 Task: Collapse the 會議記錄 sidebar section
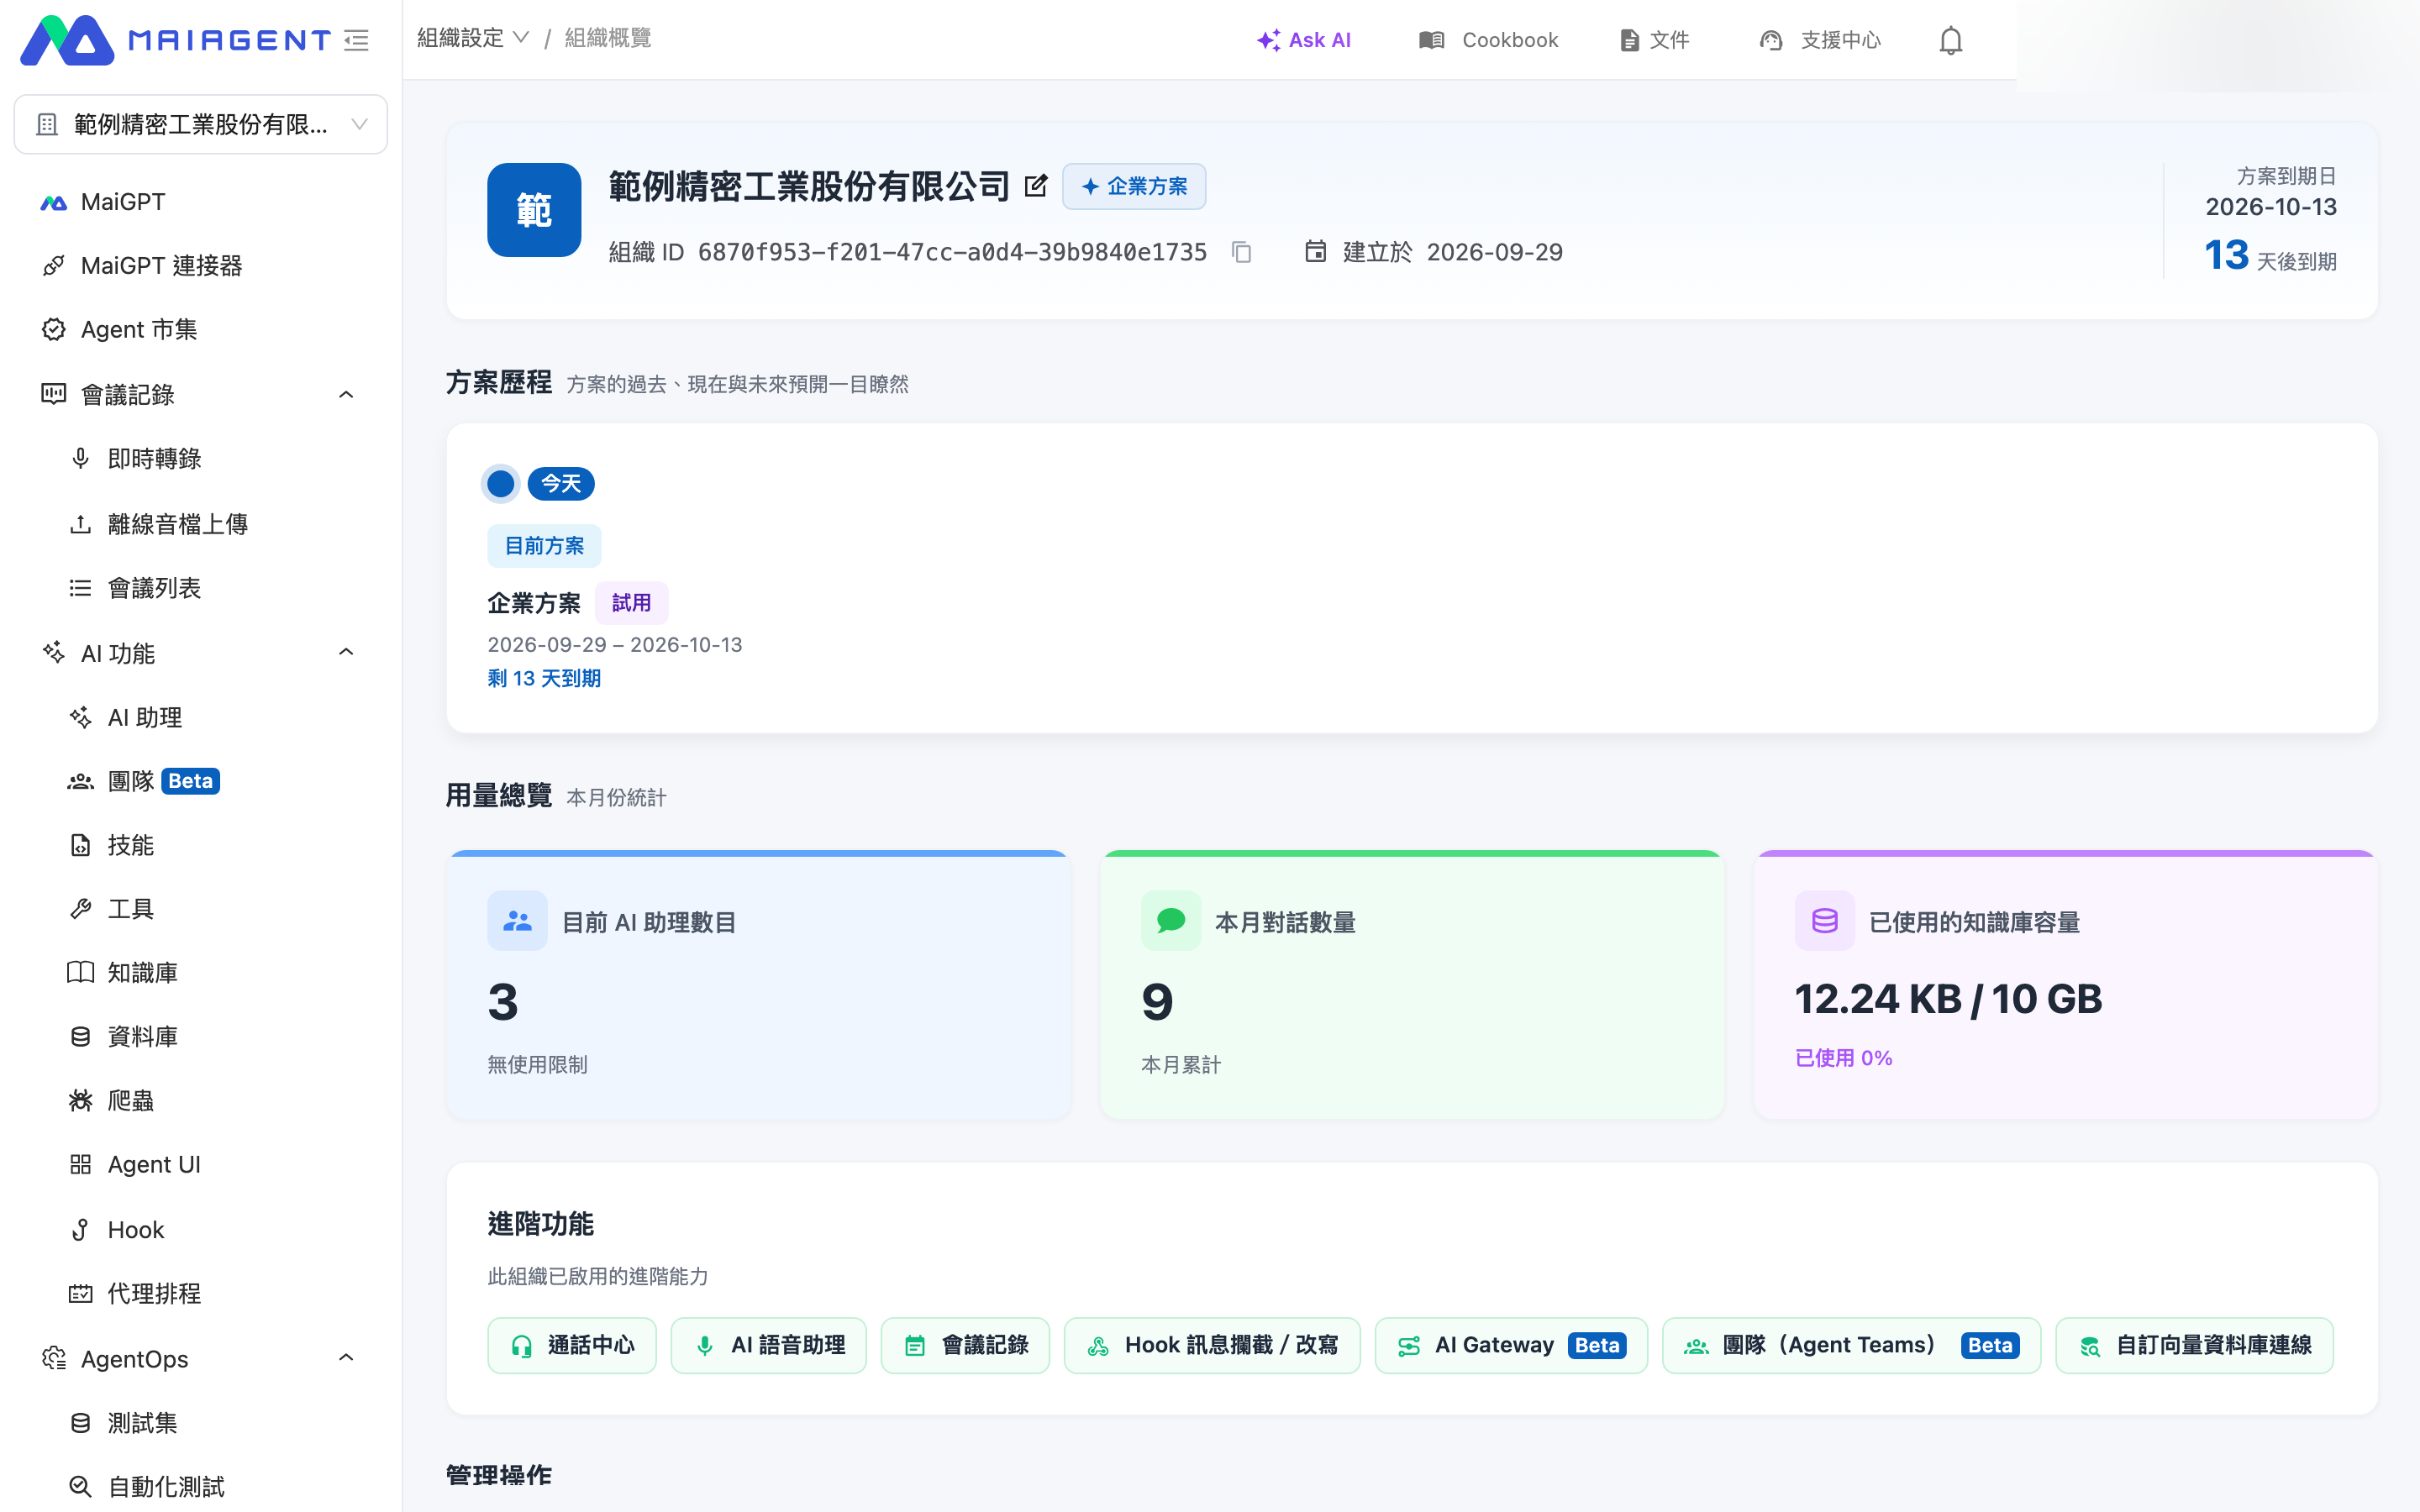tap(347, 395)
